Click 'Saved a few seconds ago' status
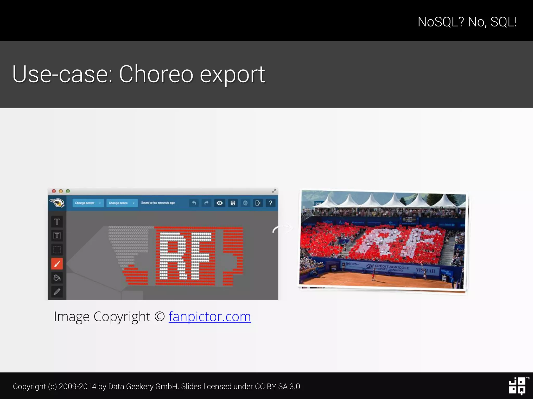This screenshot has width=533, height=399. tap(158, 203)
